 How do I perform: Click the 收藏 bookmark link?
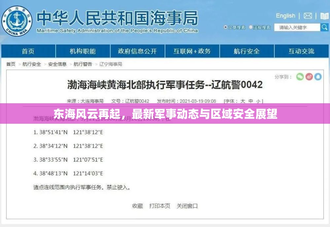point(137,206)
